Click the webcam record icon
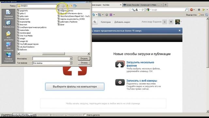Image resolution: width=209 pixels, height=118 pixels. pyautogui.click(x=120, y=82)
